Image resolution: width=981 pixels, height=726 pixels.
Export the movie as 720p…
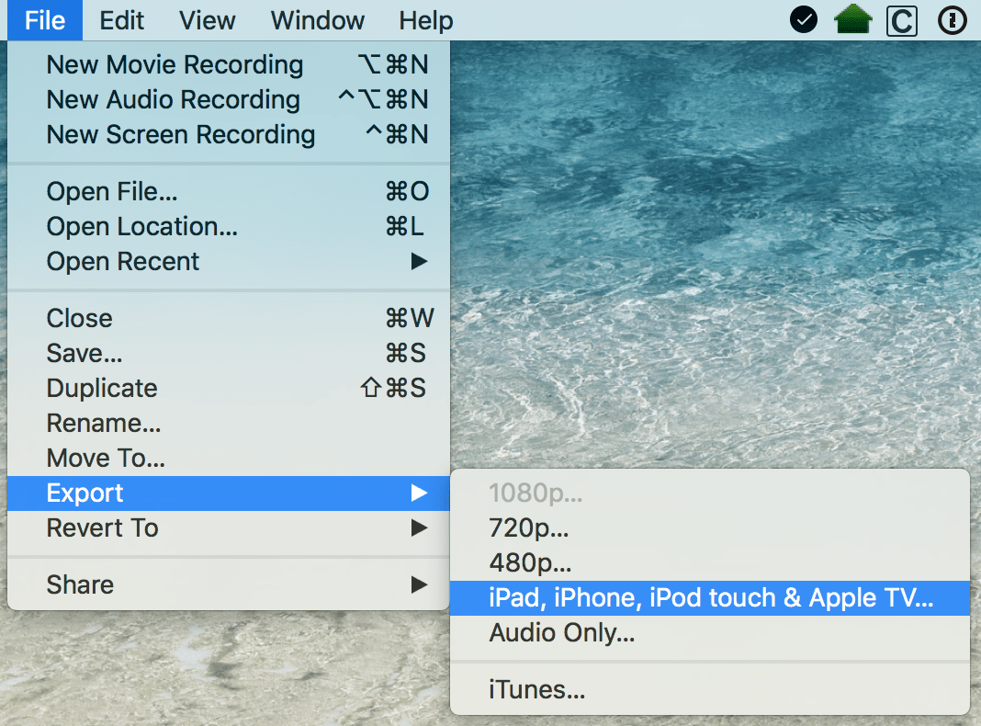coord(710,528)
